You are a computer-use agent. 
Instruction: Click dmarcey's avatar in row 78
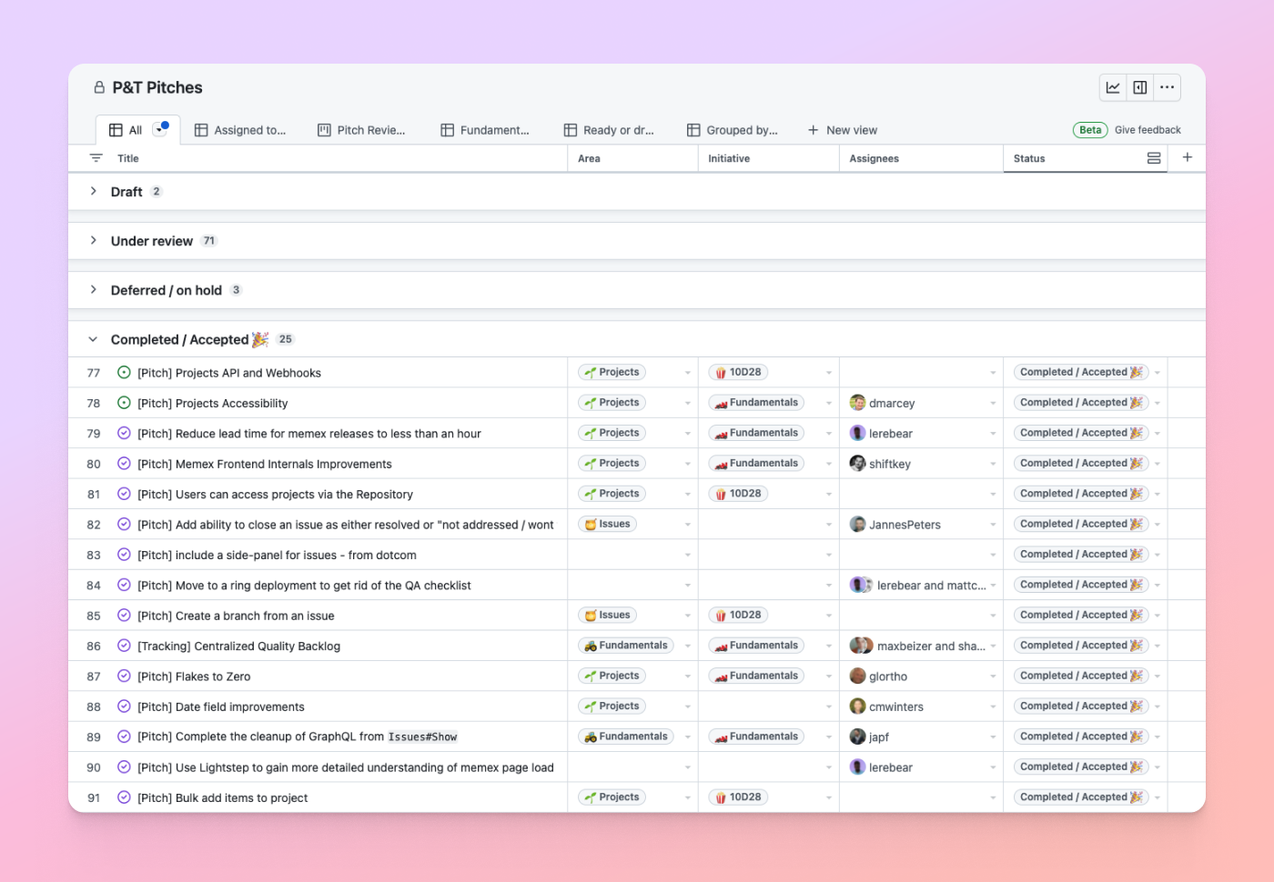point(857,403)
